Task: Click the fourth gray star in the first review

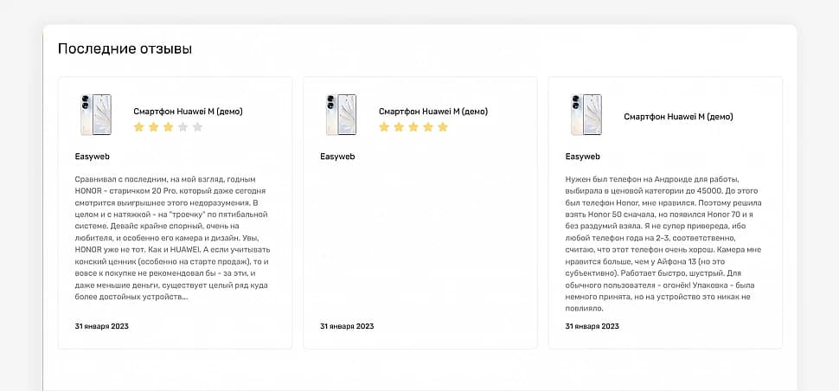Action: tap(183, 127)
